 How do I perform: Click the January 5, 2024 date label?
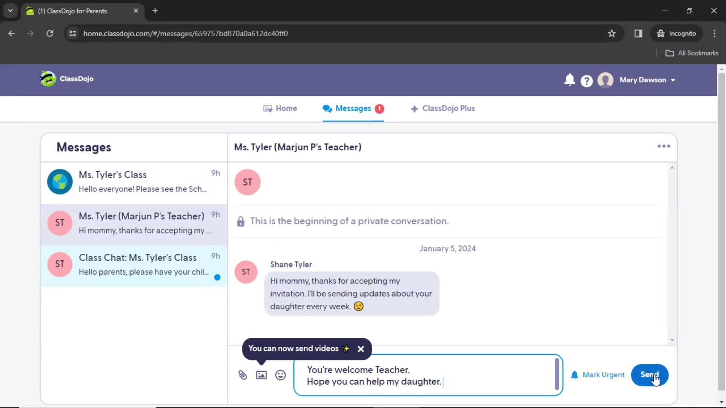click(447, 249)
